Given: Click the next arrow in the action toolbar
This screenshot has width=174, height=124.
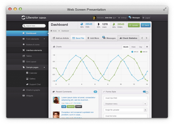Looking at the screenshot, I should tap(147, 38).
